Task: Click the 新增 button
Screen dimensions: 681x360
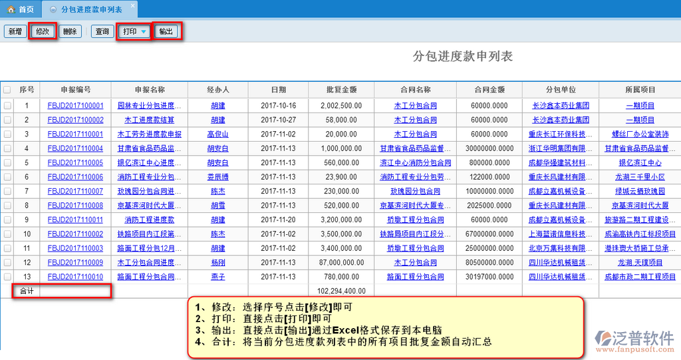Action: tap(15, 32)
